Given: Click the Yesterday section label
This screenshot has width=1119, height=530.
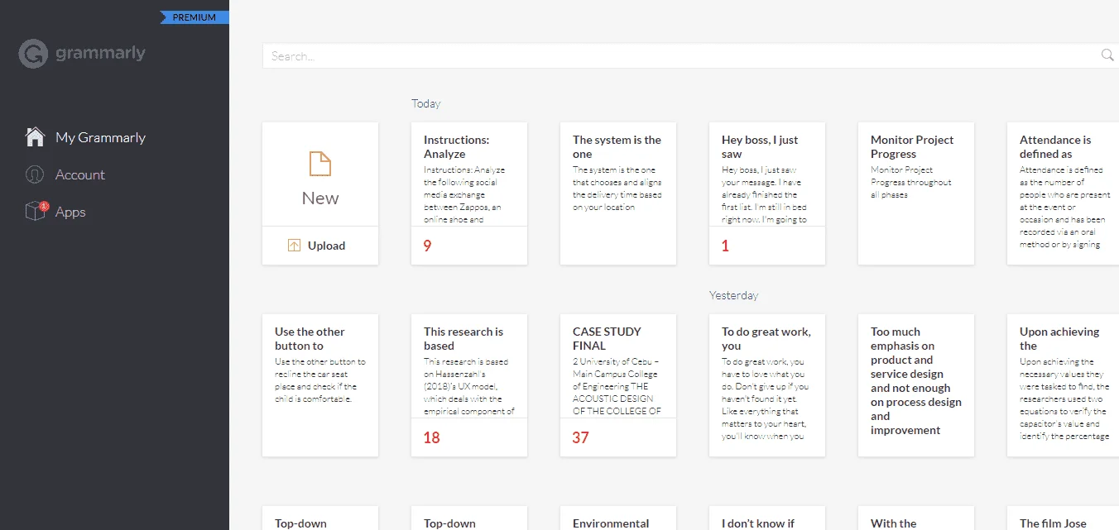Looking at the screenshot, I should (733, 295).
